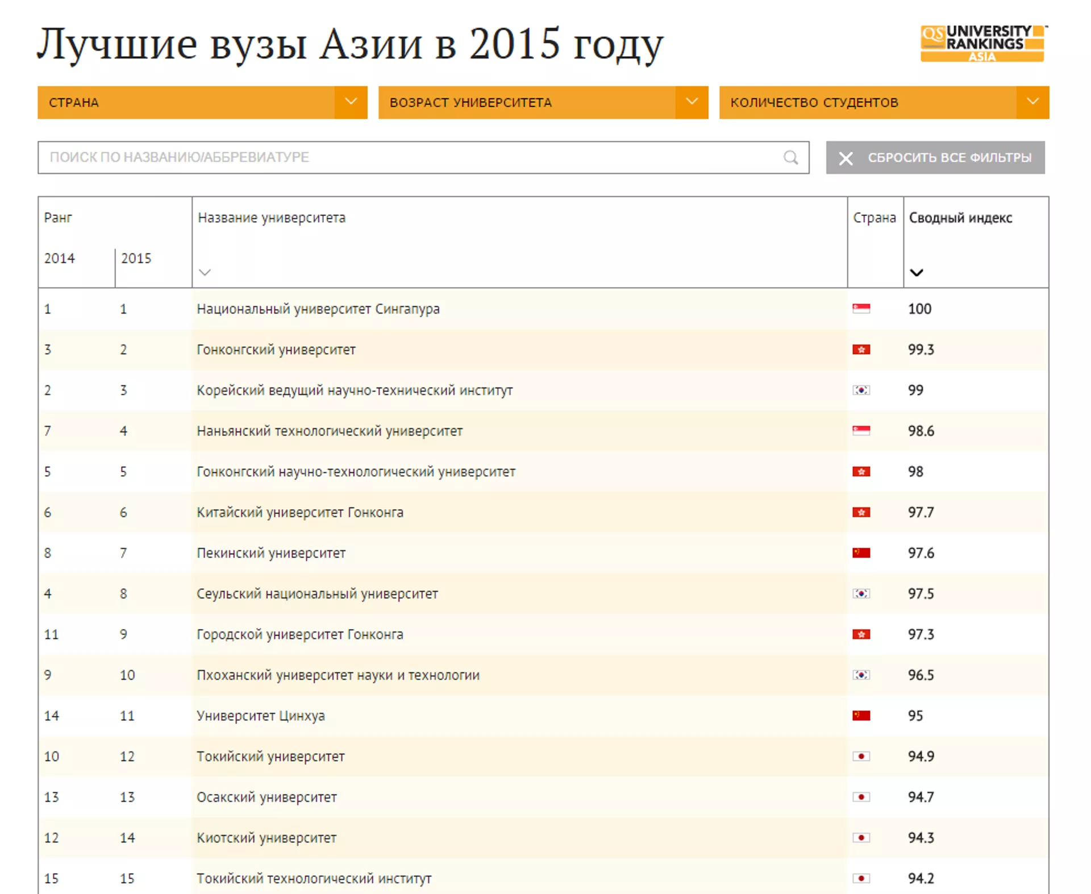Click the QS University Rankings Asia logo
Screen dimensions: 1091x894
982,44
